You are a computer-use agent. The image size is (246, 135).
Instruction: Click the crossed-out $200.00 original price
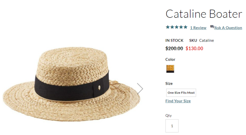(x=174, y=48)
